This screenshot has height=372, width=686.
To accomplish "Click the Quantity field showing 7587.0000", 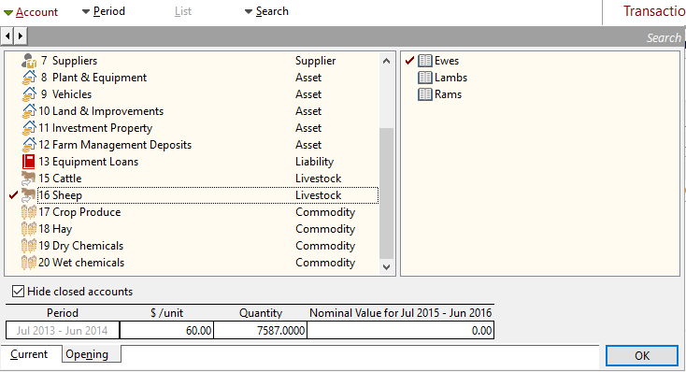I will tap(261, 331).
